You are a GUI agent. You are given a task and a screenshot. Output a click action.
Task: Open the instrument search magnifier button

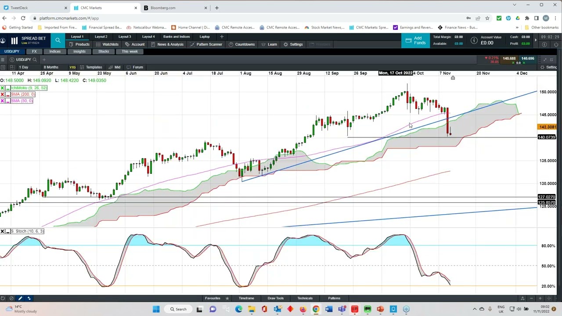tap(58, 40)
